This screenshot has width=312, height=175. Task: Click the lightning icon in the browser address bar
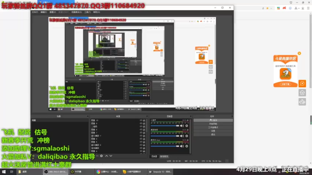(263, 8)
